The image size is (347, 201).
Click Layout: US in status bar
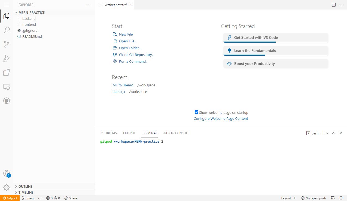tap(289, 198)
